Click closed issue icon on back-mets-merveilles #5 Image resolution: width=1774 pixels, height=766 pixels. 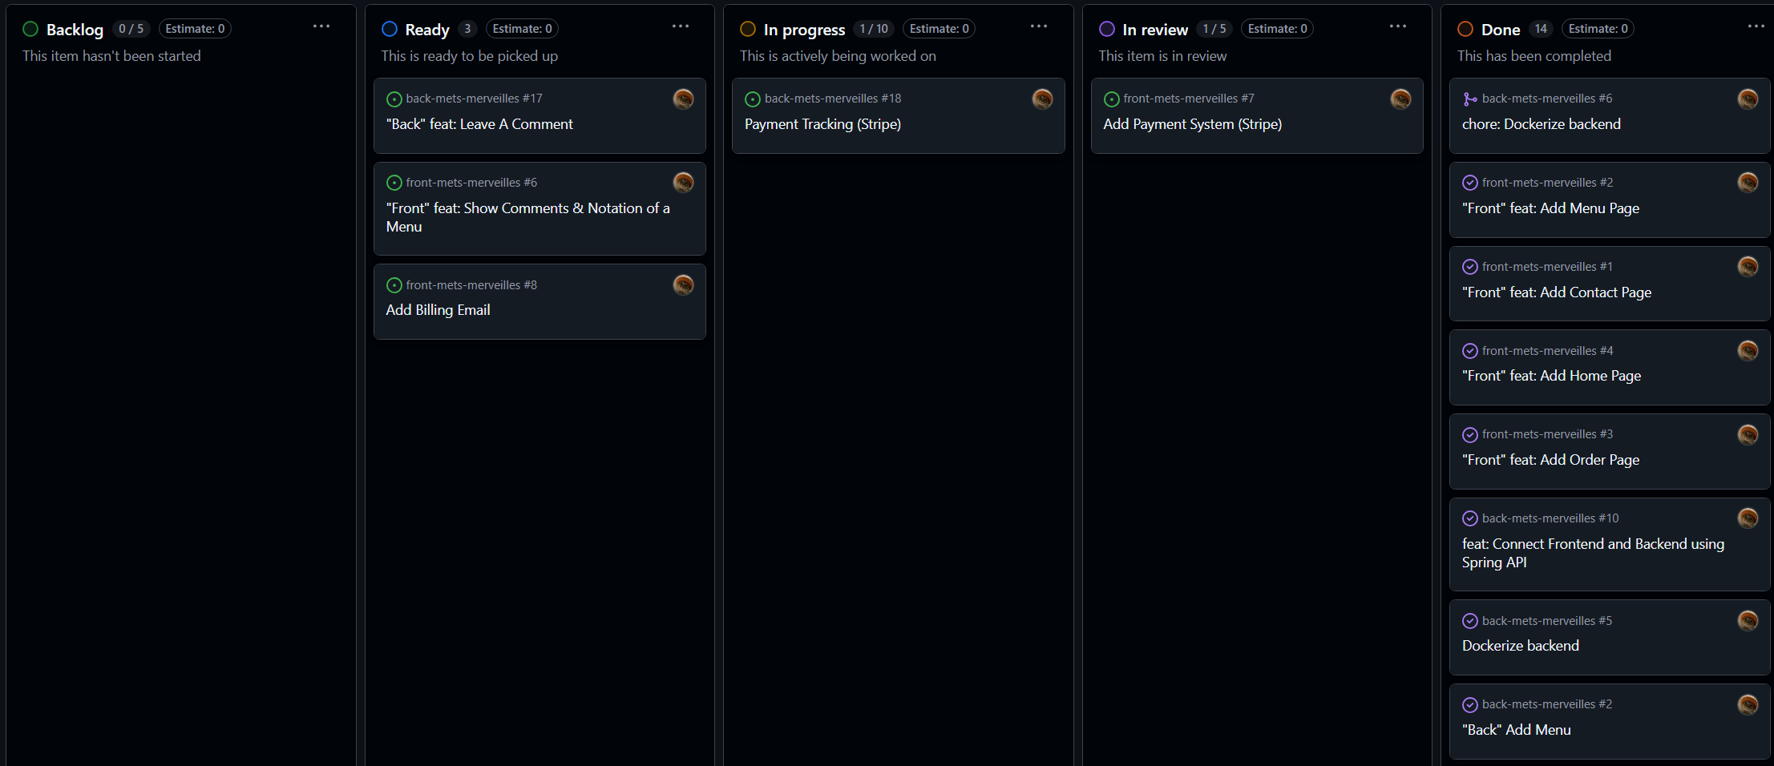click(1470, 621)
